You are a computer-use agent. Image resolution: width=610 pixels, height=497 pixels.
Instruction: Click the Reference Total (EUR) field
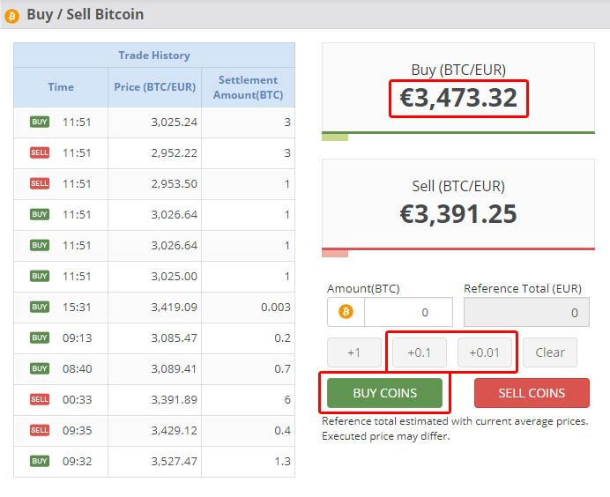tap(526, 312)
